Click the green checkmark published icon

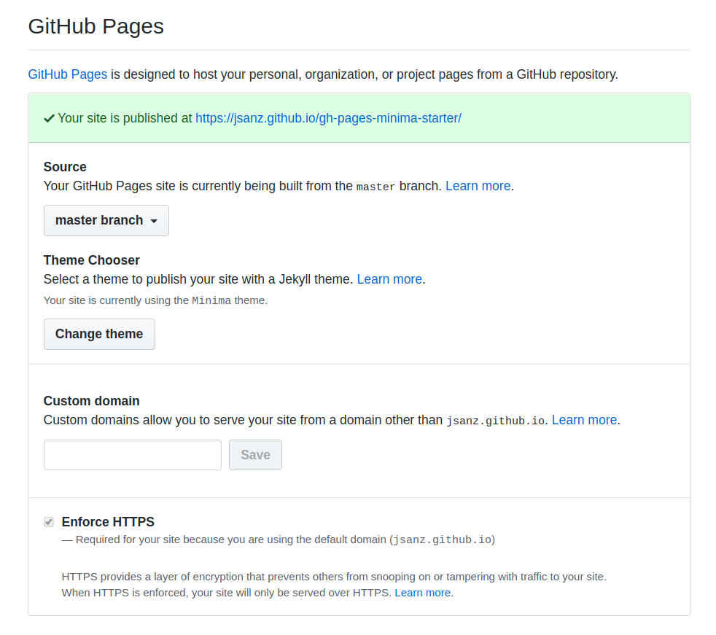pos(49,119)
